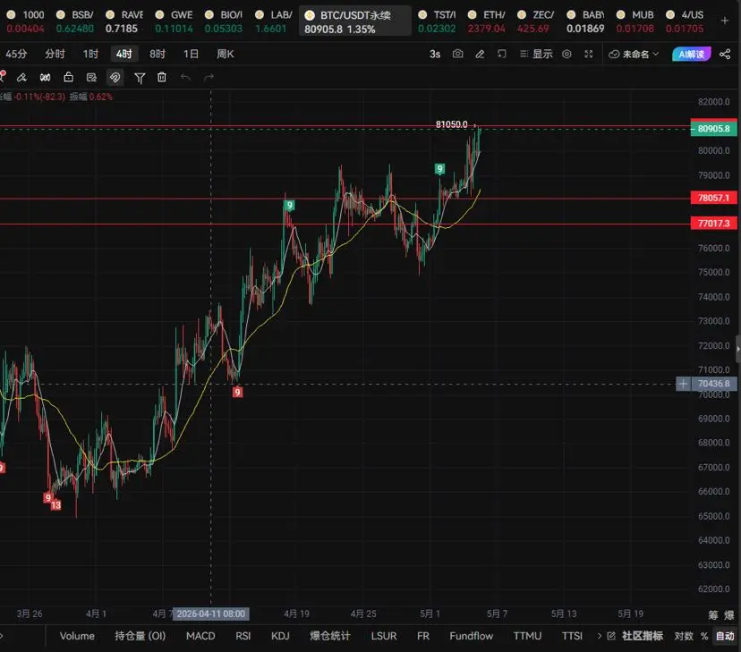Viewport: 741px width, 652px height.
Task: Toggle the LSUR indicator
Action: tap(384, 636)
